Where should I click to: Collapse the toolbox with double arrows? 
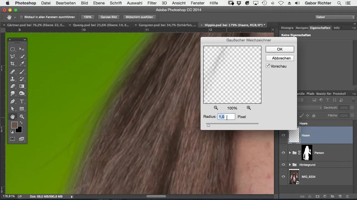(25, 40)
